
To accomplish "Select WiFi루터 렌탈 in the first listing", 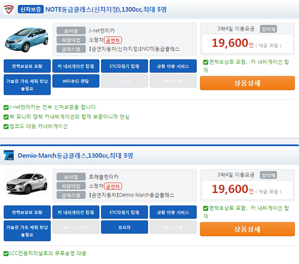I will (76, 81).
